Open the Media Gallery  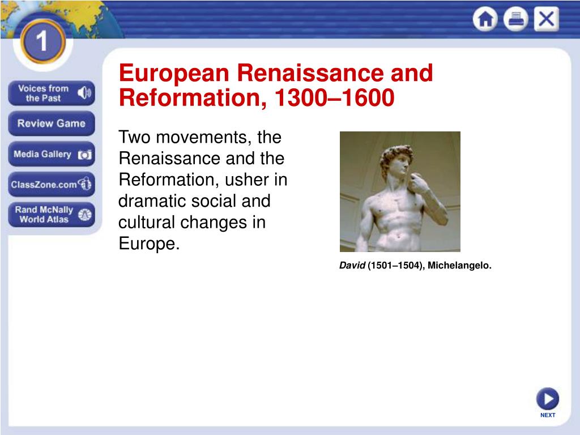pos(52,154)
